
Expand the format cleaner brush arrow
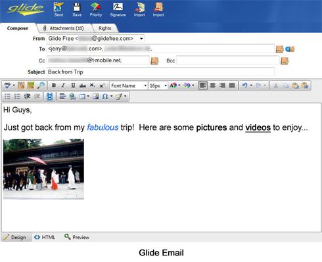coord(125,97)
